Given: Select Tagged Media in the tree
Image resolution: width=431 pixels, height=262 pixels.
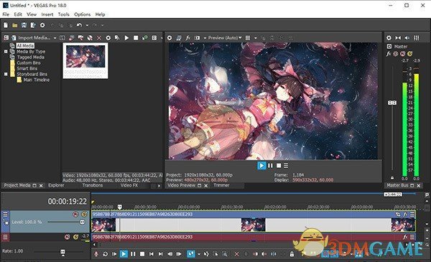Looking at the screenshot, I should click(x=30, y=57).
